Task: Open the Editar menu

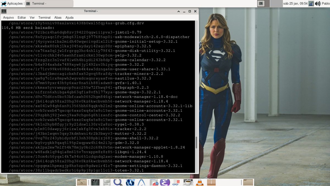Action: [22, 18]
